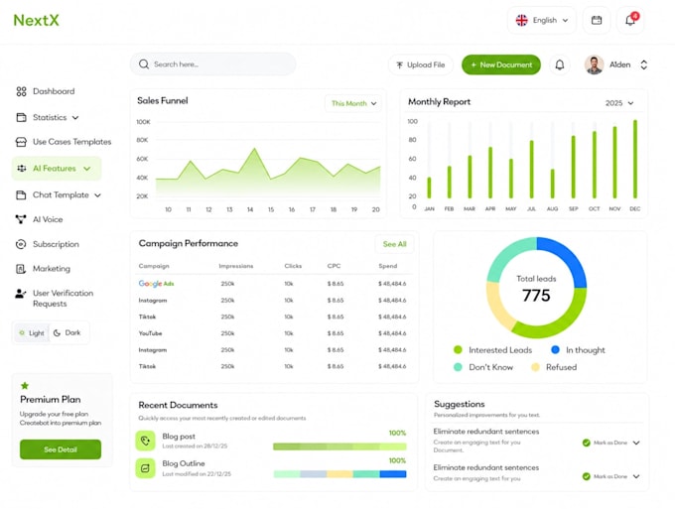Mark second Eliminate redundant sentences as done
The width and height of the screenshot is (675, 509).
pyautogui.click(x=605, y=476)
